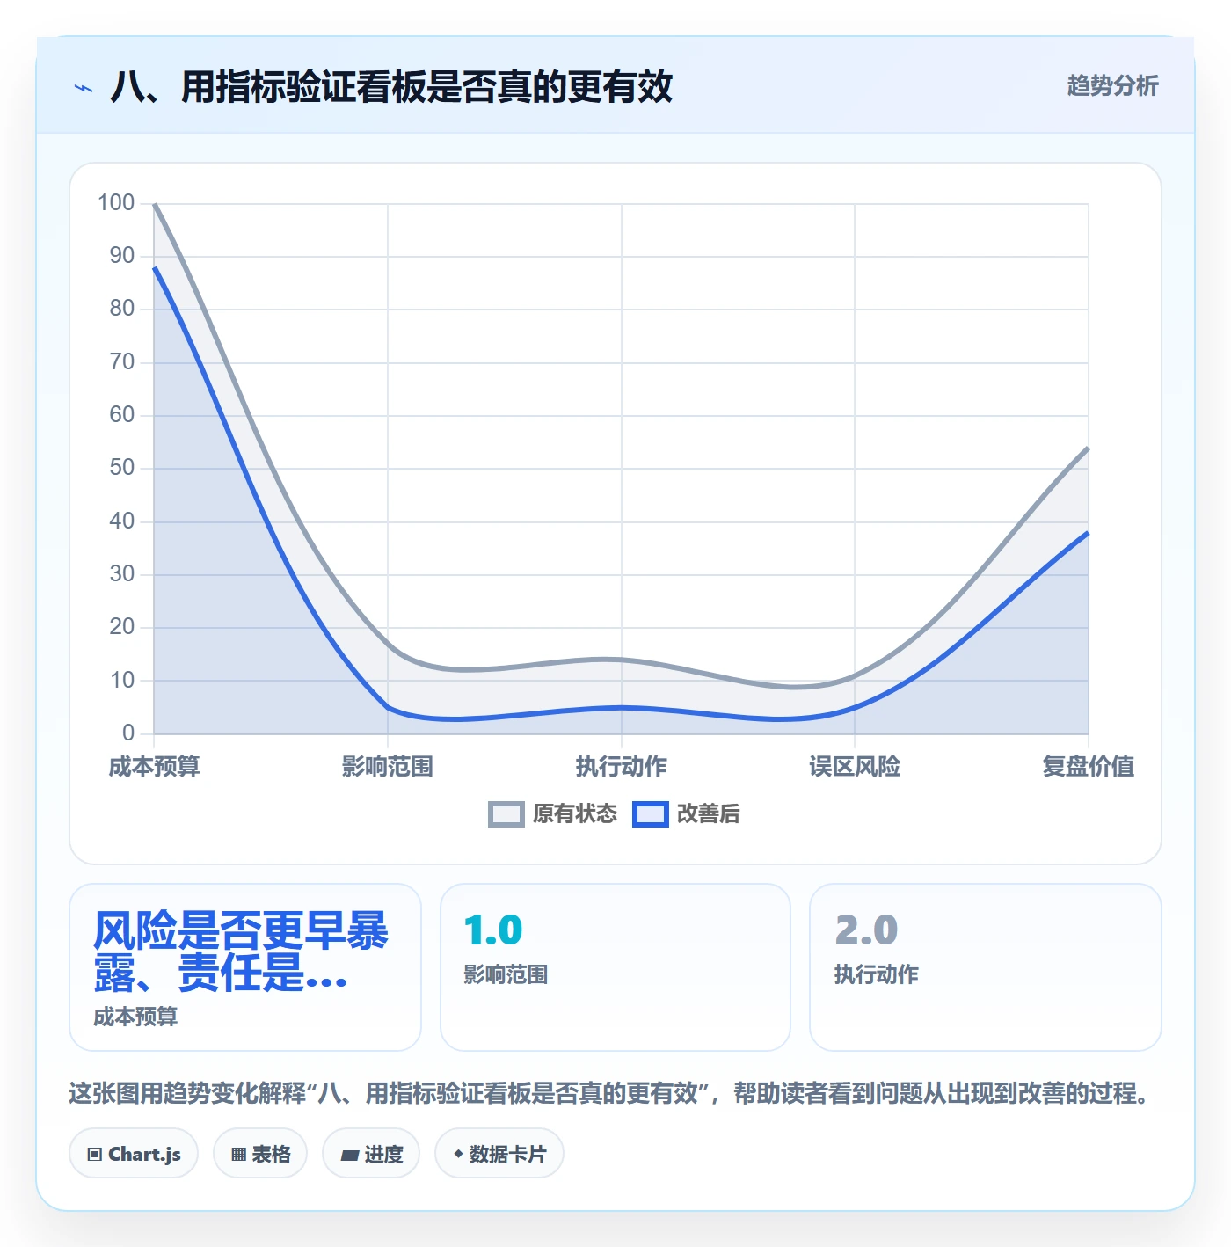The height and width of the screenshot is (1247, 1231).
Task: Click the 执行动作 x-axis label
Action: (x=622, y=767)
